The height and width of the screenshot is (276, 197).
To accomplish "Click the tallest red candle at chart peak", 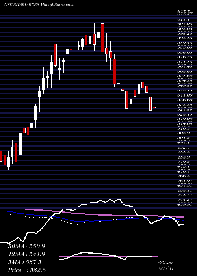I will pyautogui.click(x=102, y=38).
